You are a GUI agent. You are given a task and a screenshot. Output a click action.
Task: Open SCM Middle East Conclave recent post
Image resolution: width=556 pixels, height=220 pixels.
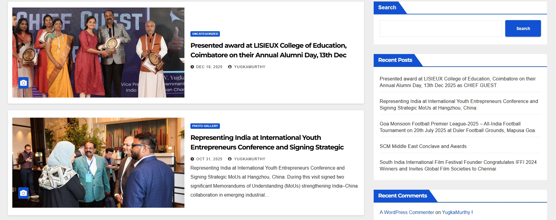[x=423, y=146]
